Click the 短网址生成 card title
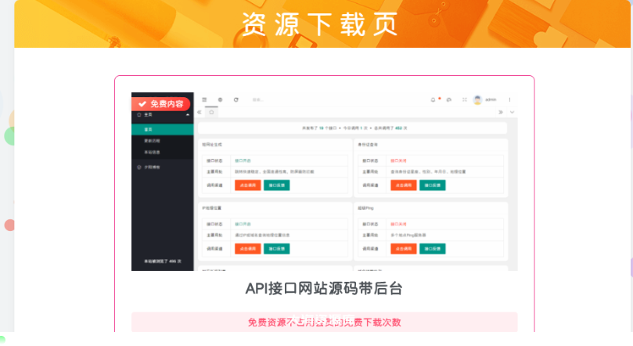The image size is (633, 346). 212,145
